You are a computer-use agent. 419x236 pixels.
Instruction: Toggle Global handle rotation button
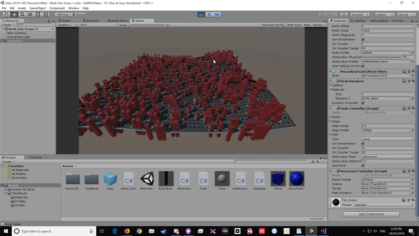78,14
